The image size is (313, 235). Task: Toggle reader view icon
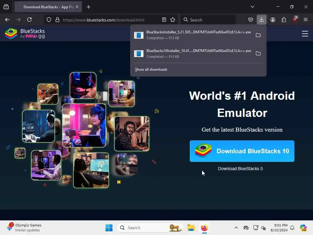(164, 20)
